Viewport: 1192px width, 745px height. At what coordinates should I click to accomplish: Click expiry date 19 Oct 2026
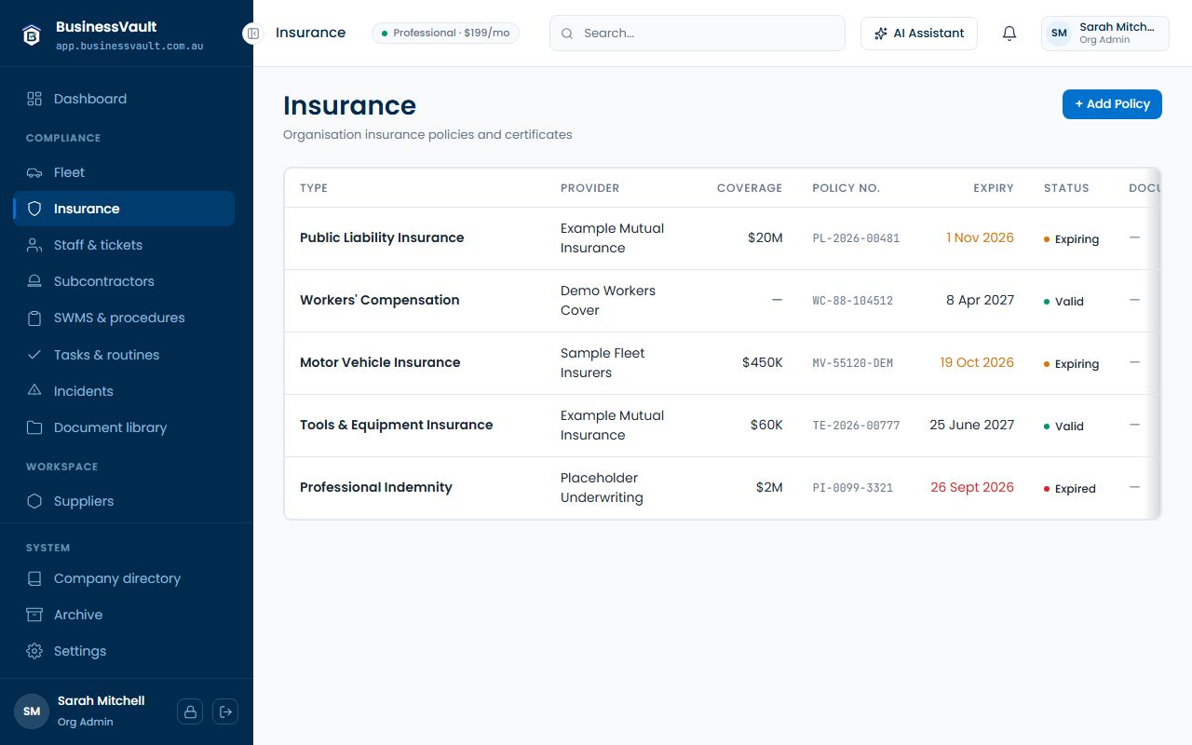pyautogui.click(x=977, y=362)
